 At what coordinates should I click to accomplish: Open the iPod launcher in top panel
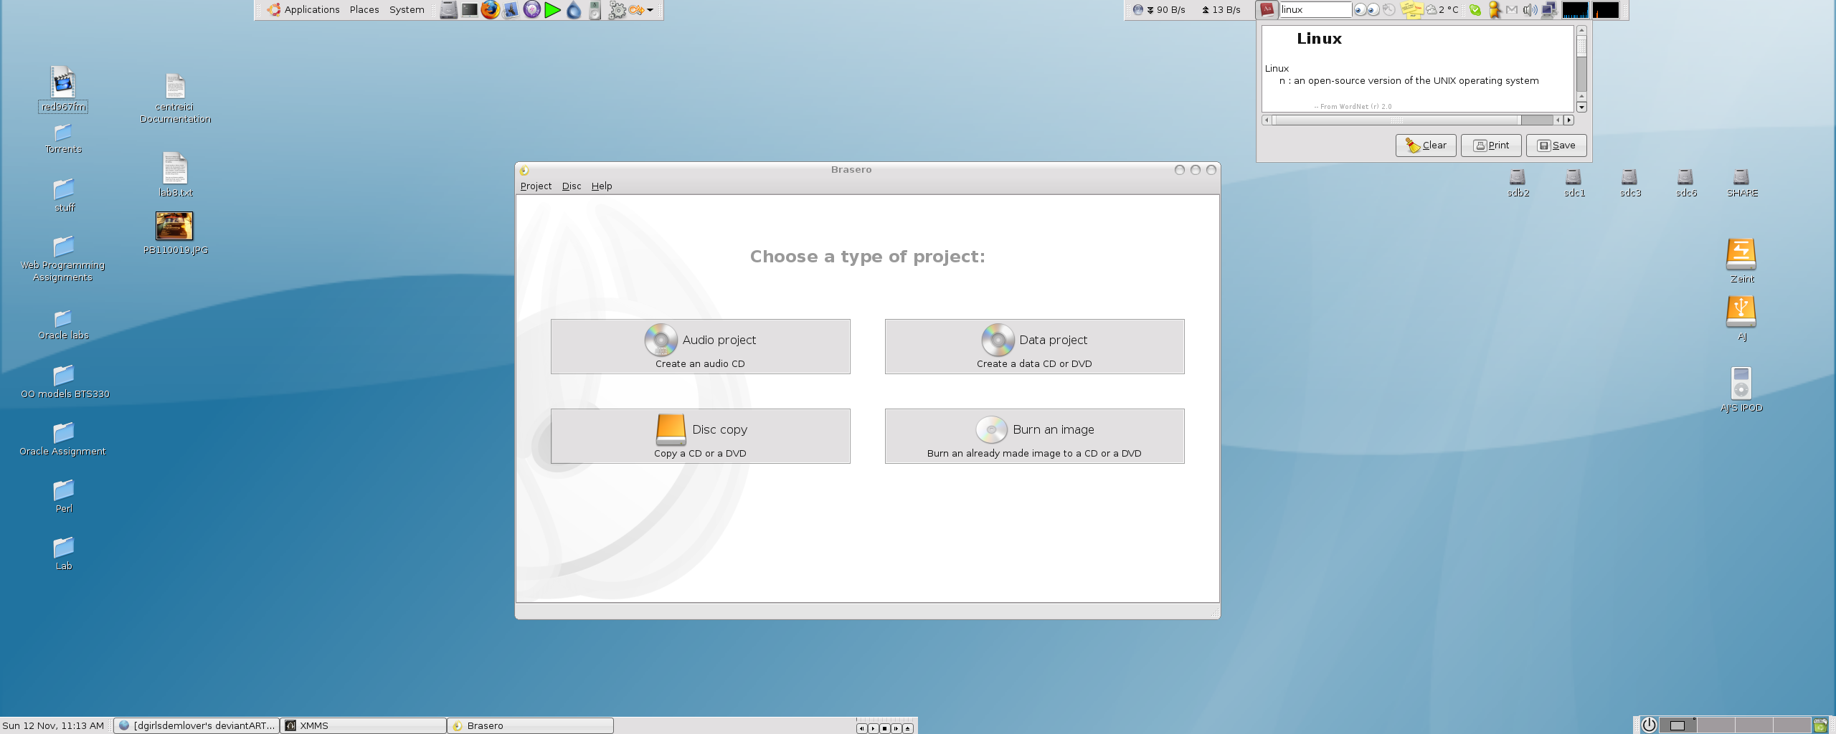[x=595, y=10]
